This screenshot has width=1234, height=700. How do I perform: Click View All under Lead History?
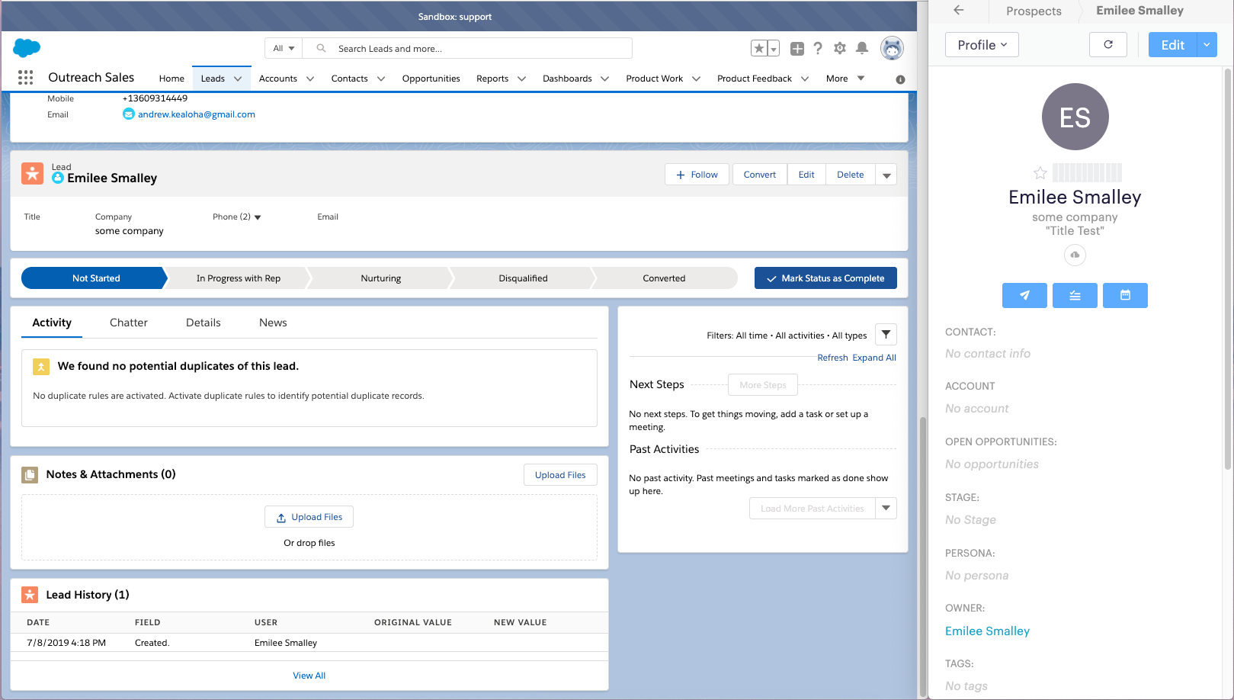click(x=309, y=676)
